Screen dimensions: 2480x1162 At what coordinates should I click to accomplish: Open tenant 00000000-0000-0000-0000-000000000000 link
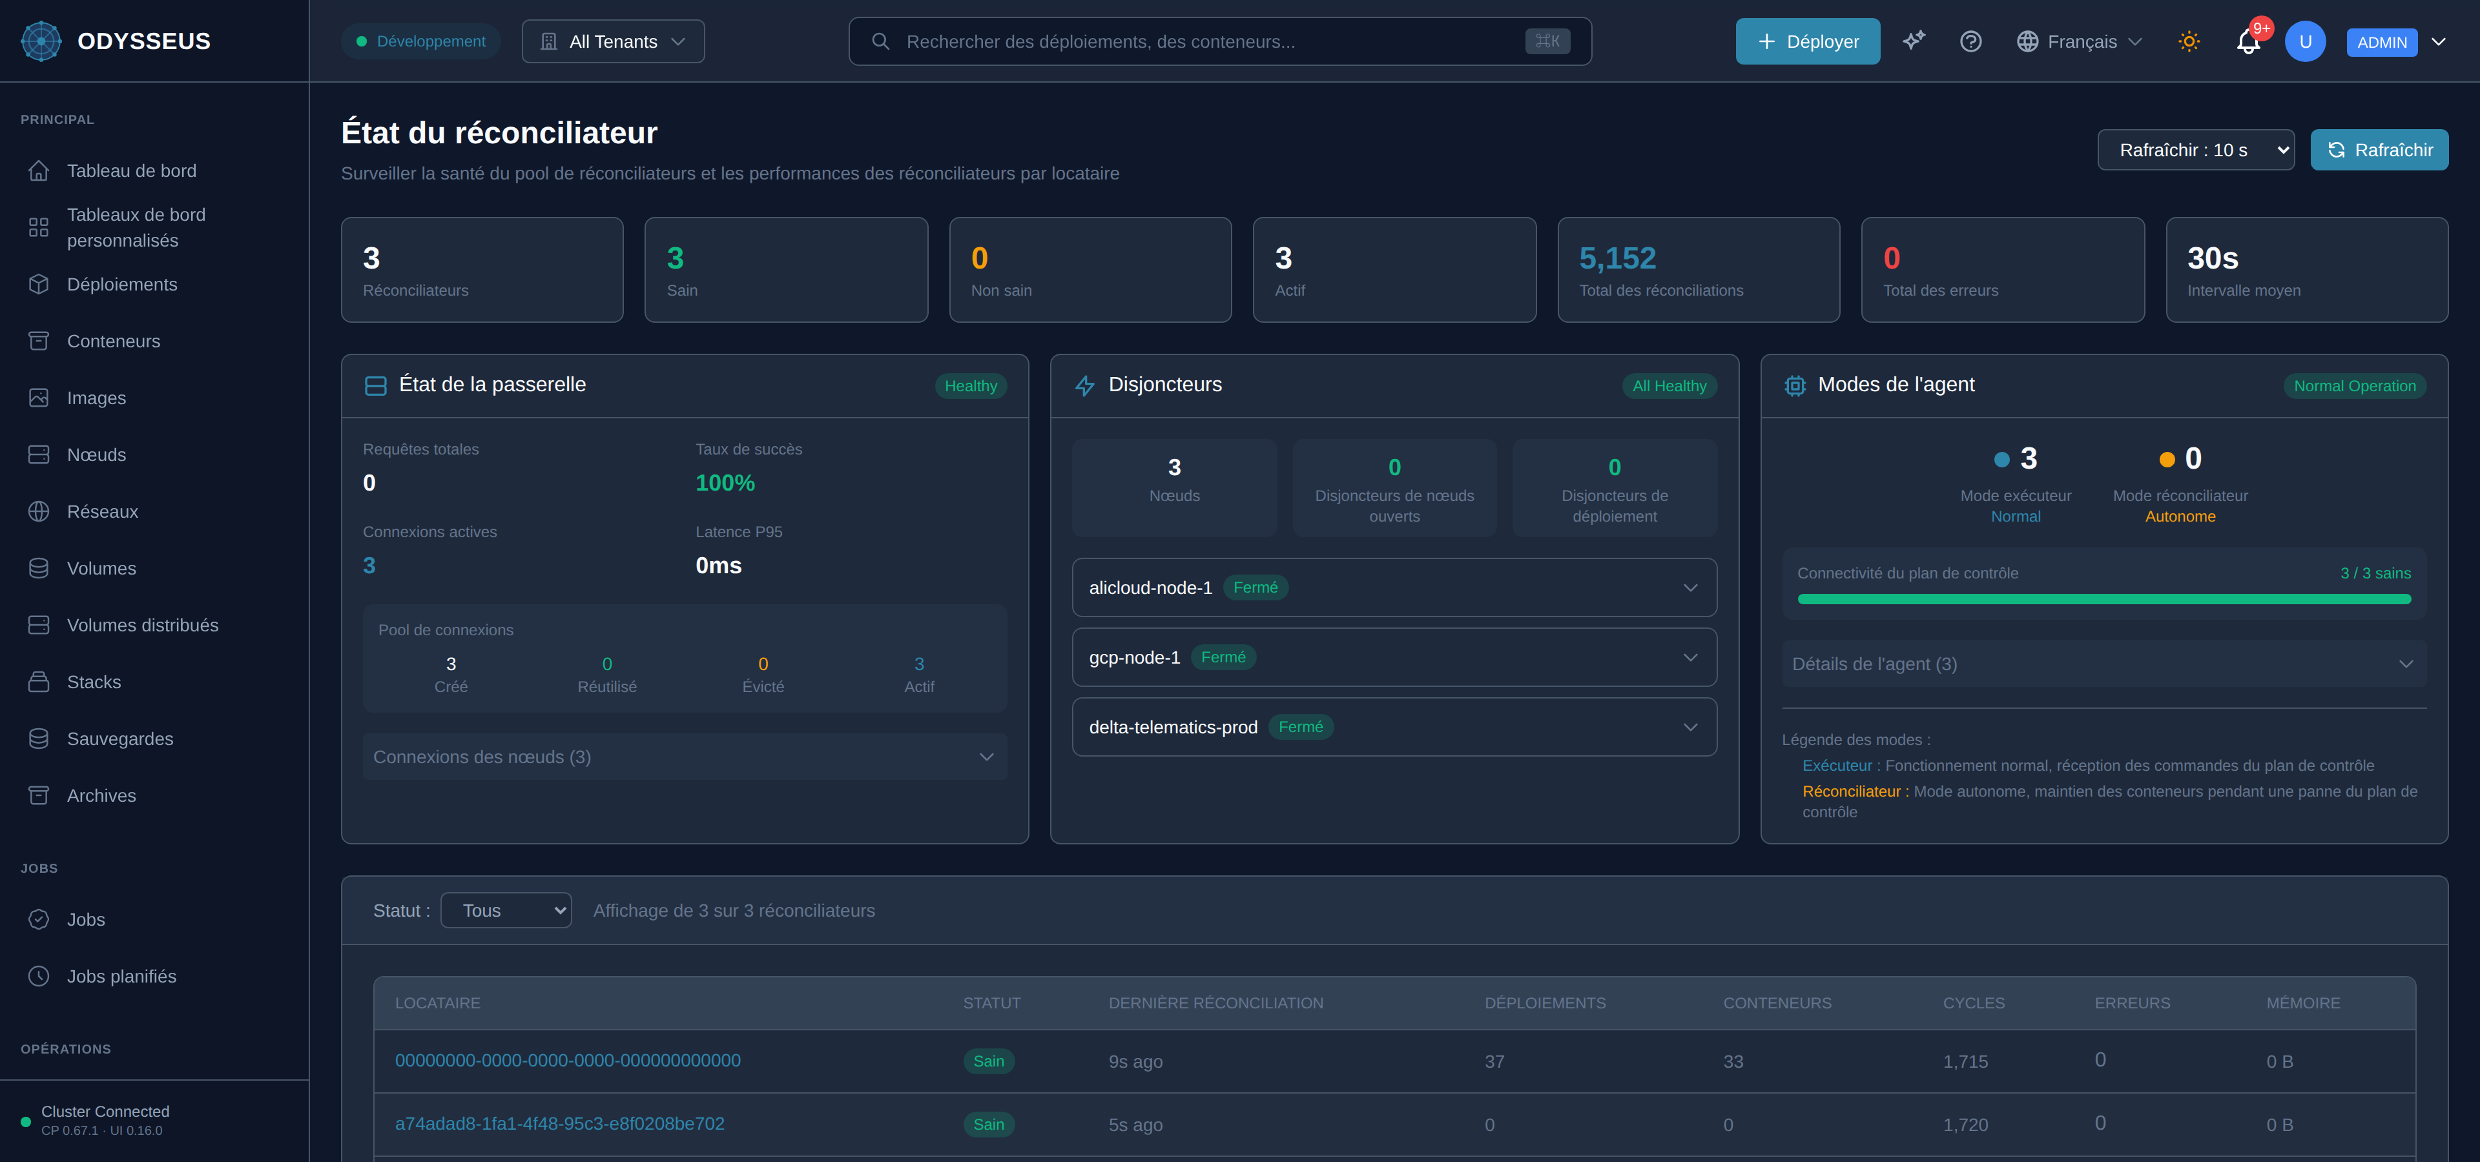pyautogui.click(x=567, y=1059)
